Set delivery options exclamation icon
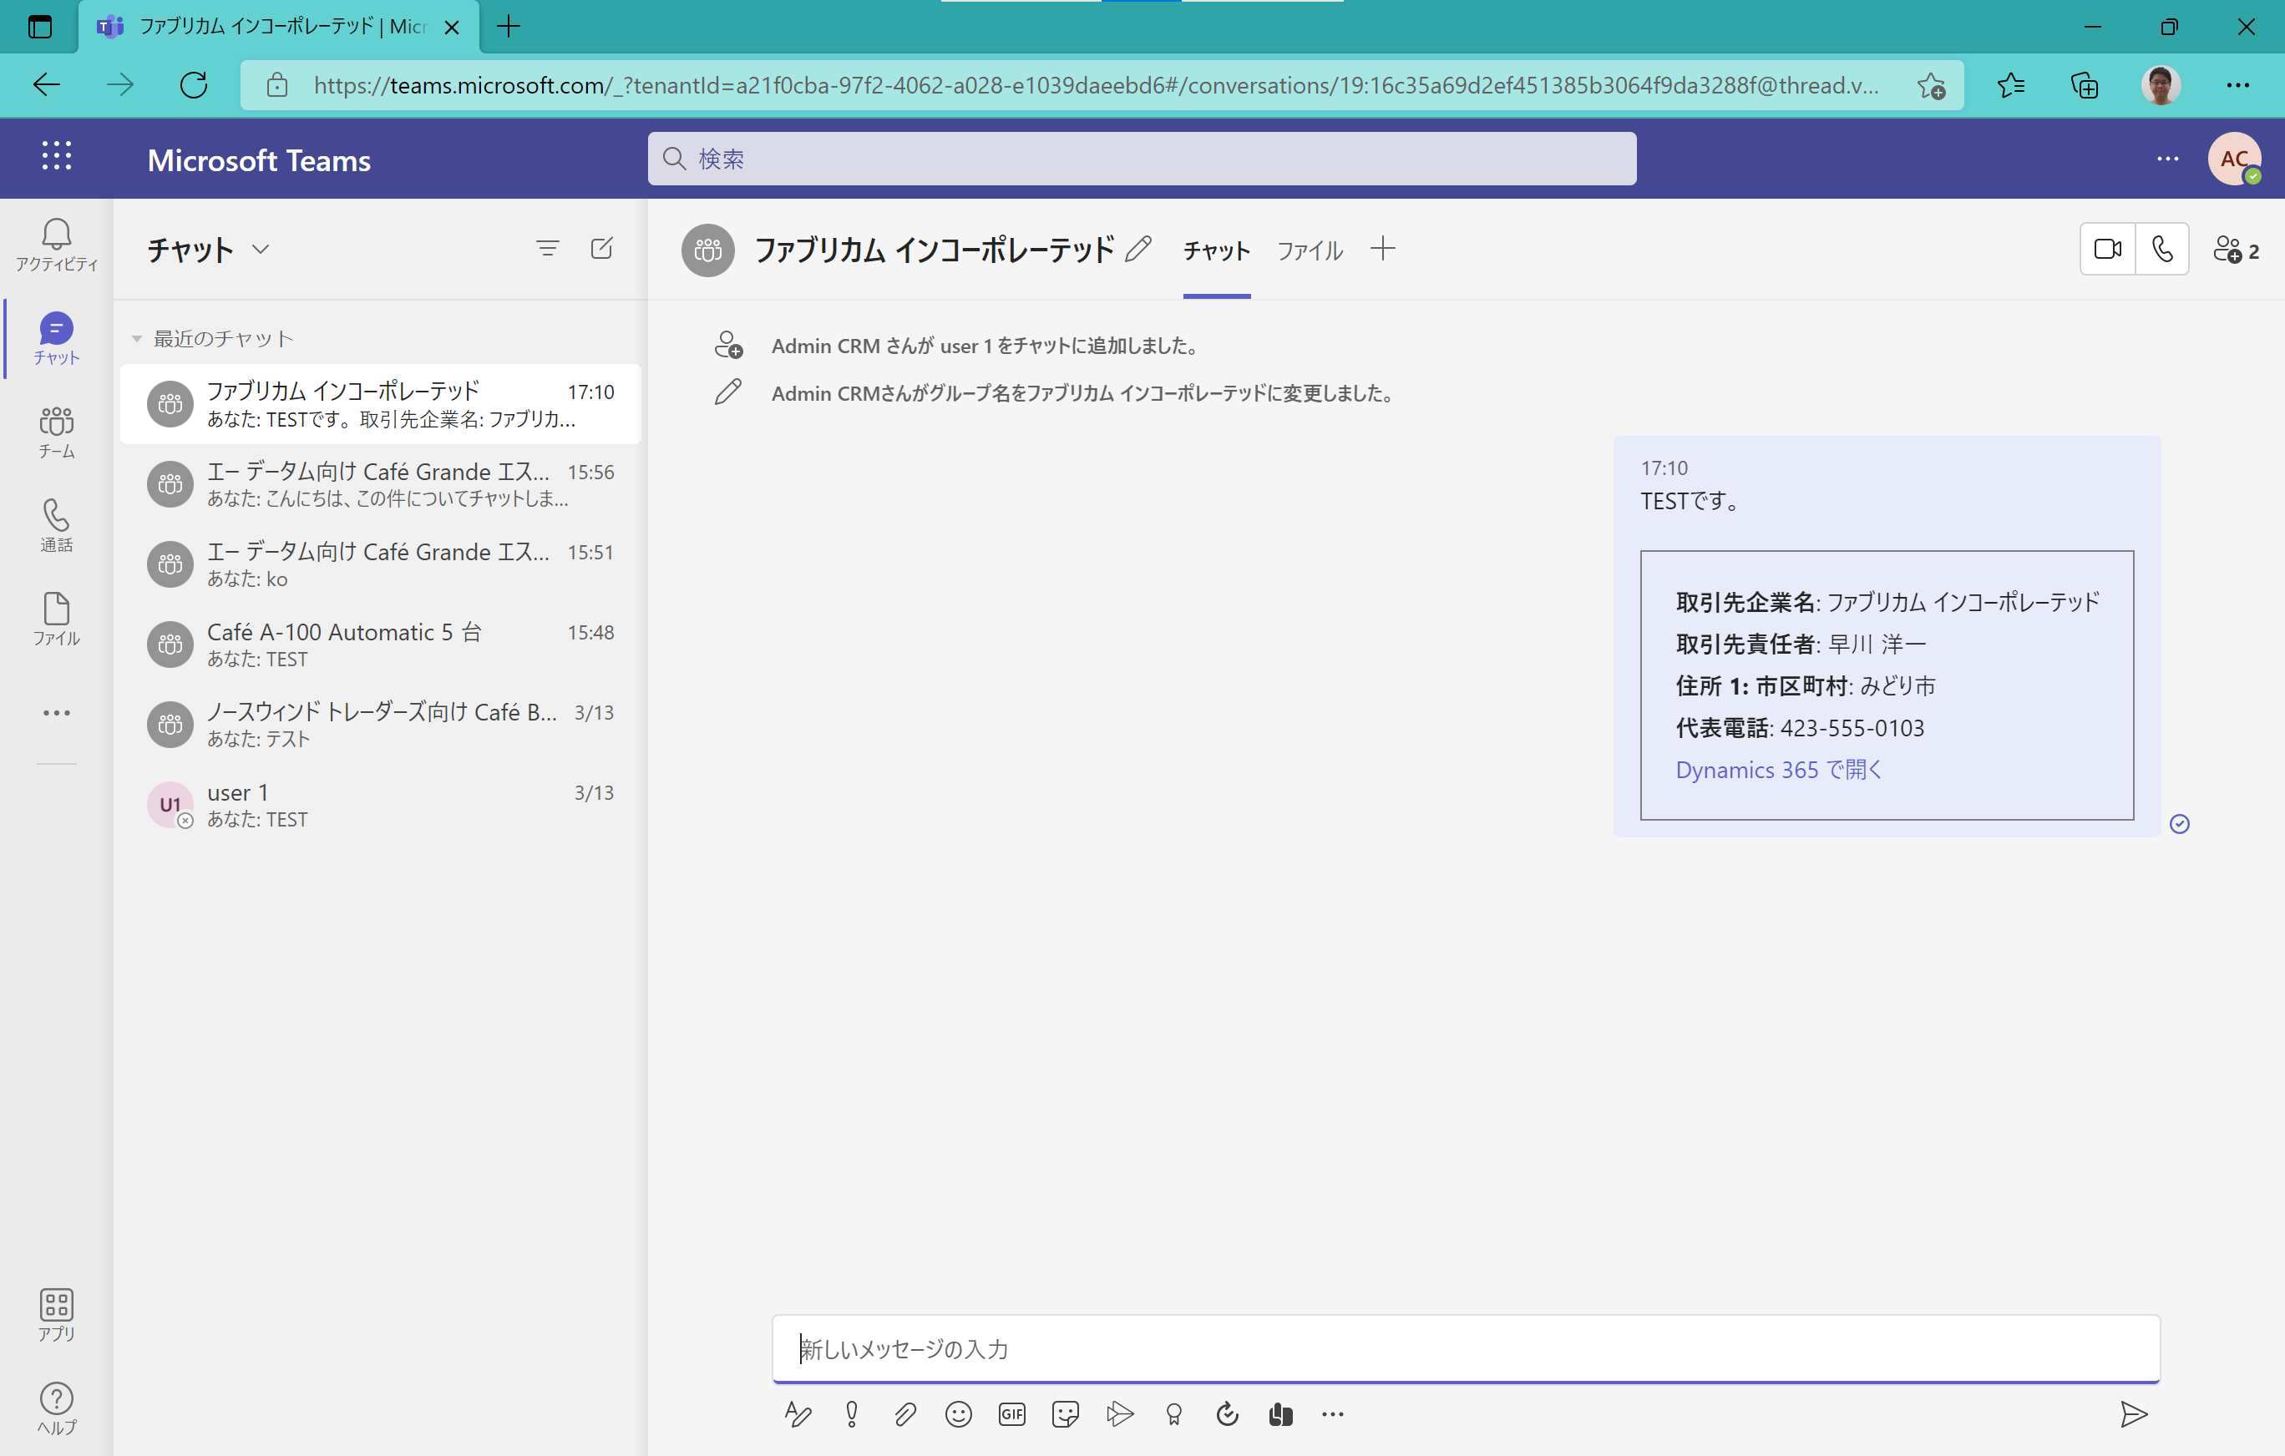The image size is (2285, 1456). click(x=852, y=1414)
